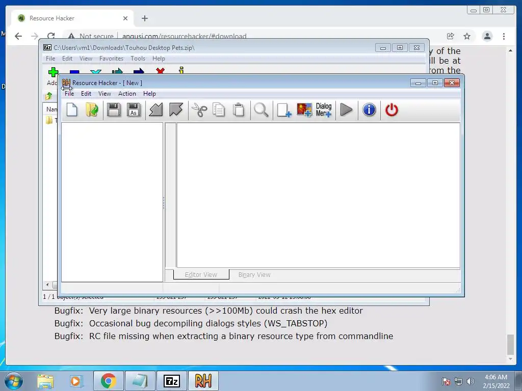Cut using the scissors icon
Screen dimensions: 522x391
pos(199,110)
